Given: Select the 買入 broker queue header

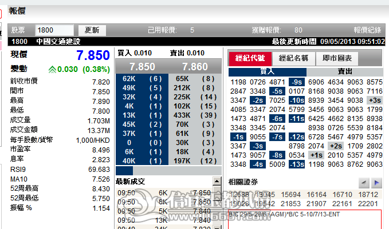Looking at the screenshot, I should tap(268, 72).
